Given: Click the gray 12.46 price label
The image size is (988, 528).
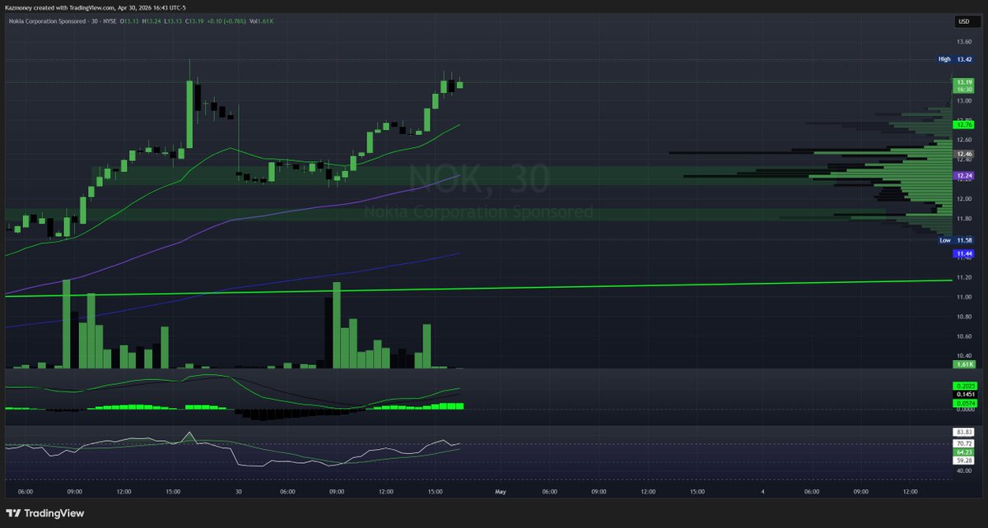Looking at the screenshot, I should point(964,154).
